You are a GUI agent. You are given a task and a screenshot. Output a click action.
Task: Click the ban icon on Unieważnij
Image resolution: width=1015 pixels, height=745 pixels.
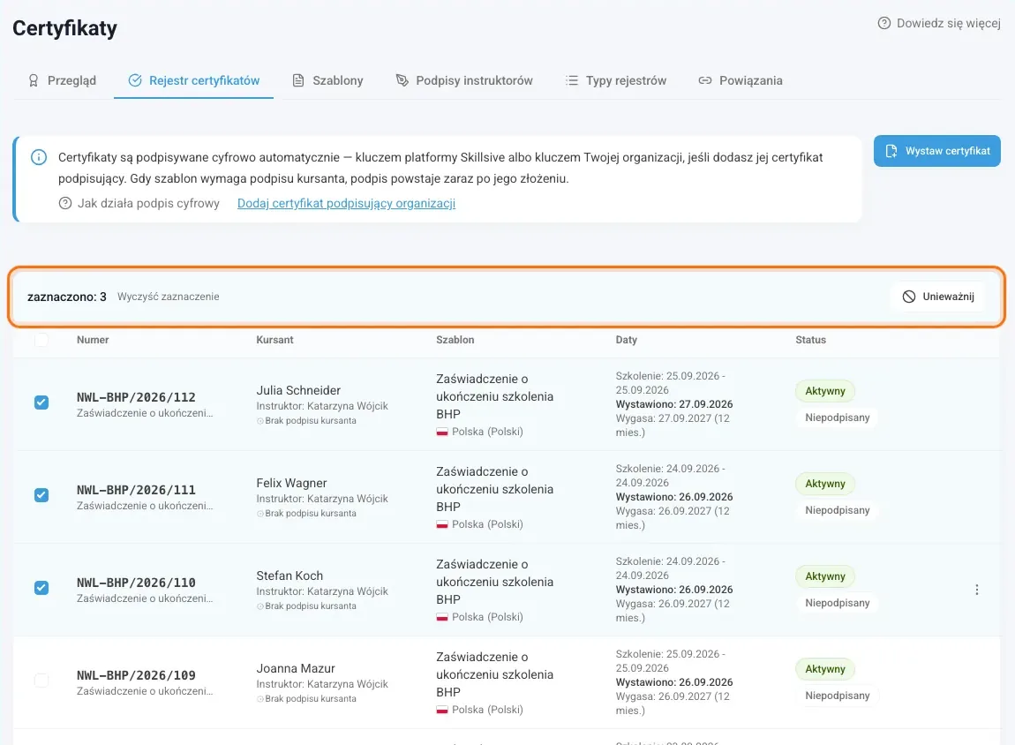coord(909,297)
